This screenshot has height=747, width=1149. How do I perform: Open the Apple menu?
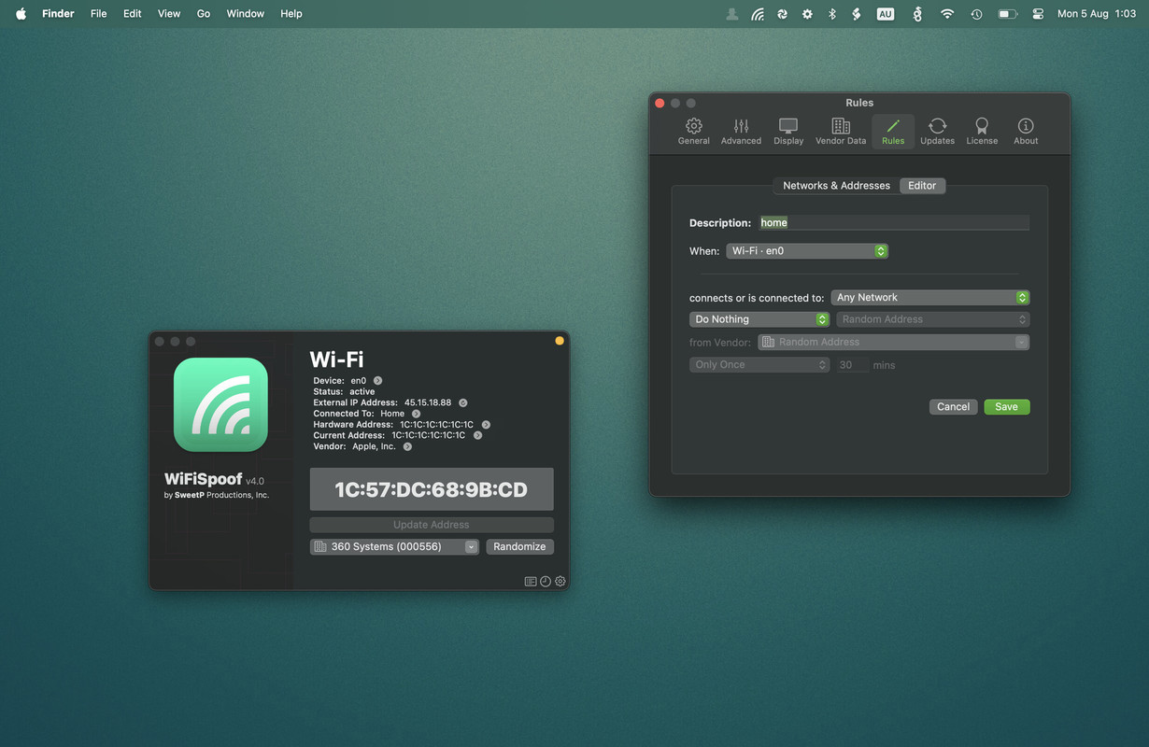21,14
